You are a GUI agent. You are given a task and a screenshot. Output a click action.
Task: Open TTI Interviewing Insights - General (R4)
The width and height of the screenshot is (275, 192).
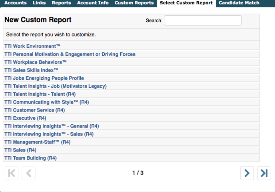[52, 126]
